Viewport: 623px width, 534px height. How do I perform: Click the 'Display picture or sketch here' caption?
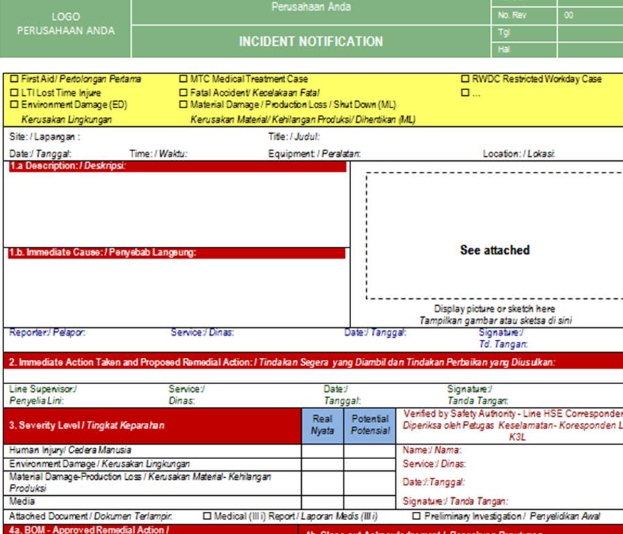494,309
